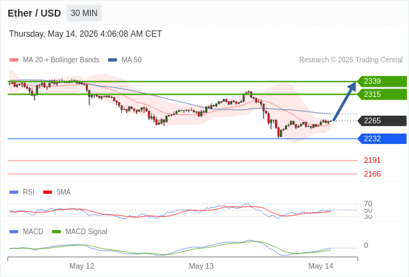This screenshot has height=277, width=409.
Task: Click the 2191 support level label
Action: click(x=372, y=160)
